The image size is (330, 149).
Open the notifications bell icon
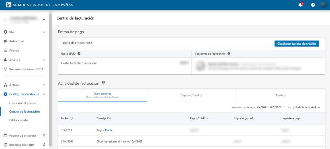300,5
